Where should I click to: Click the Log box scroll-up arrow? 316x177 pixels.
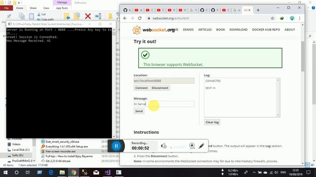coord(278,80)
